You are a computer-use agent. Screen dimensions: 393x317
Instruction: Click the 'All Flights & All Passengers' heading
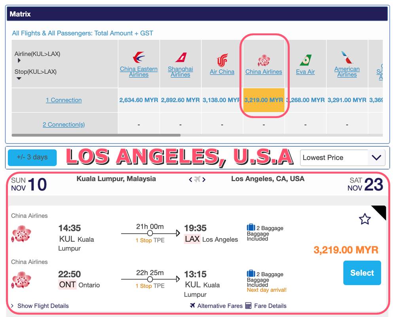click(x=82, y=33)
